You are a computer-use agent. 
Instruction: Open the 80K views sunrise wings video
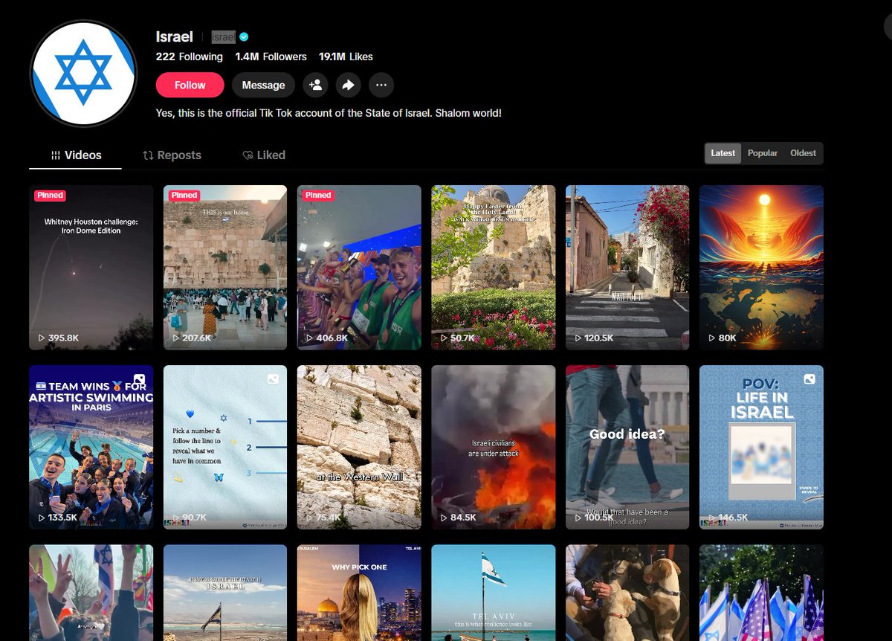pyautogui.click(x=761, y=267)
